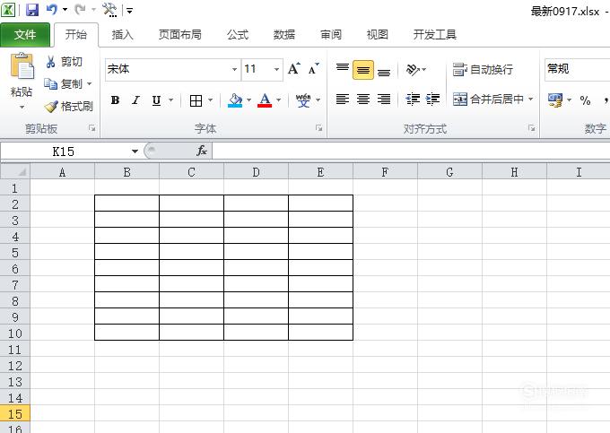Viewport: 610px width, 433px height.
Task: Expand the font color dropdown arrow
Action: (279, 100)
